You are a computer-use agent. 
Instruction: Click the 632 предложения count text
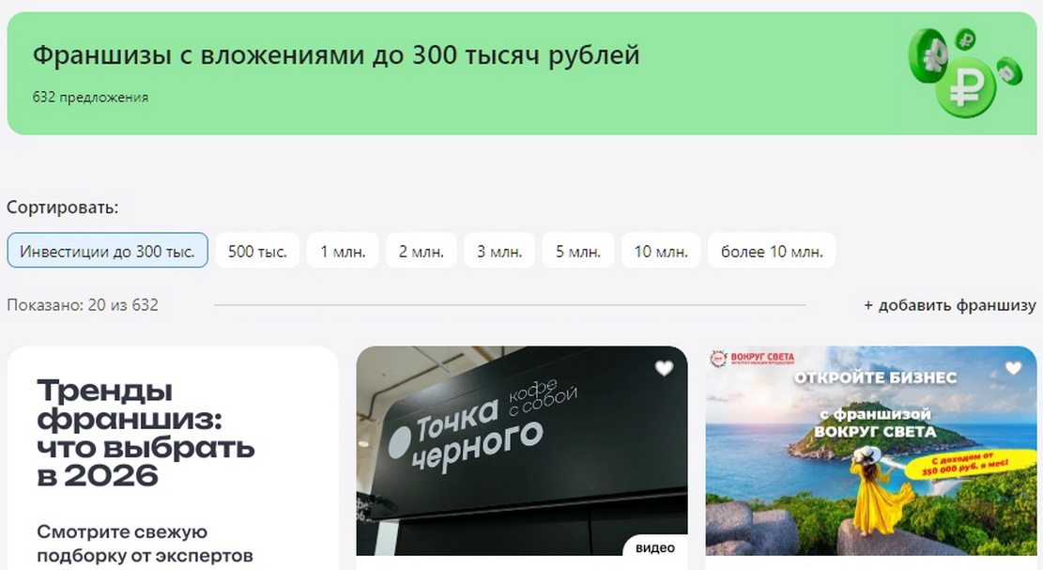(x=90, y=98)
